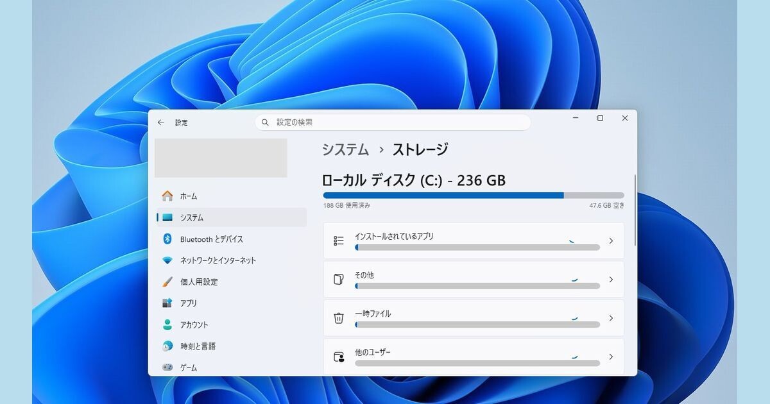Click the ゲーム controller icon
Screen dimensions: 770x404
point(167,367)
